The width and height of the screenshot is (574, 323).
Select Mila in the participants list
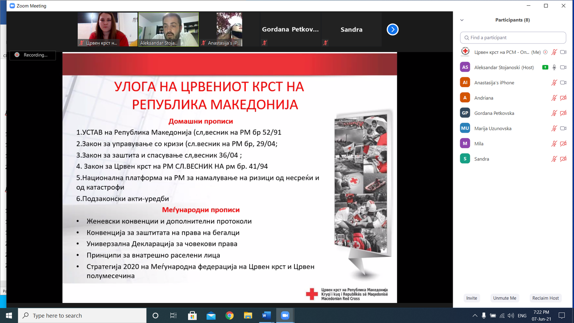pyautogui.click(x=479, y=144)
